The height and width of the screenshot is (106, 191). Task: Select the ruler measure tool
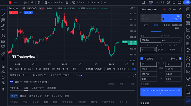(3, 54)
